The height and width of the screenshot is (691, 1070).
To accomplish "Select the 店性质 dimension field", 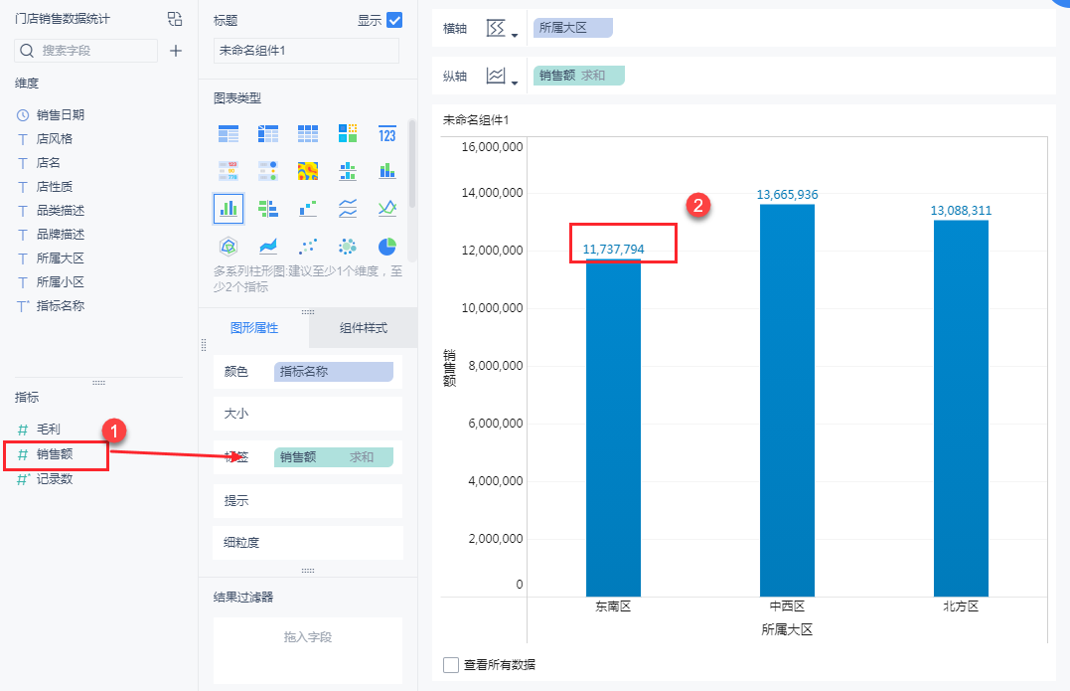I will pyautogui.click(x=54, y=187).
